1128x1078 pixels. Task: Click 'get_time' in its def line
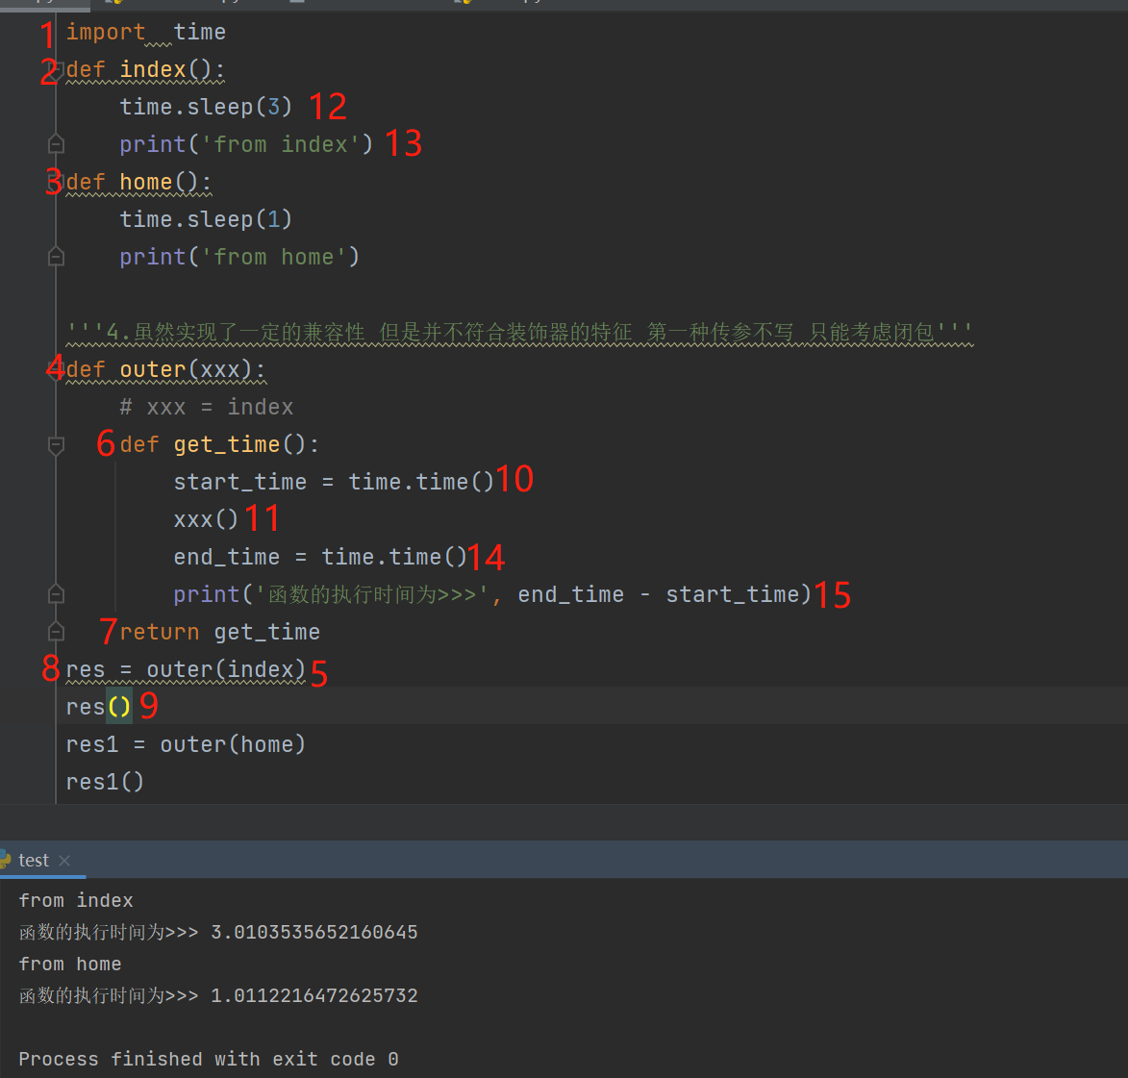point(227,444)
